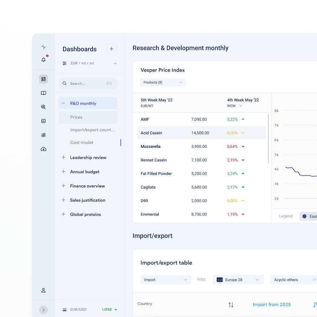Collapse the R&D monthly dashboard group

(63, 103)
